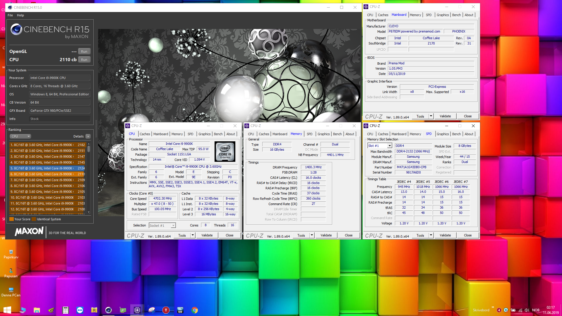Image resolution: width=562 pixels, height=316 pixels.
Task: Open TeamViewer from the taskbar
Action: pos(80,310)
